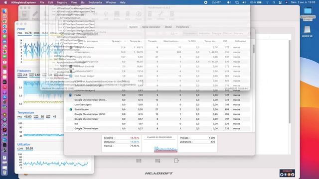Switch to Hackintool Model tab
This screenshot has width=319, height=179.
(168, 27)
